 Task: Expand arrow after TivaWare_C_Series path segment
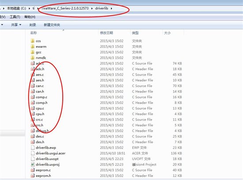pyautogui.click(x=92, y=8)
